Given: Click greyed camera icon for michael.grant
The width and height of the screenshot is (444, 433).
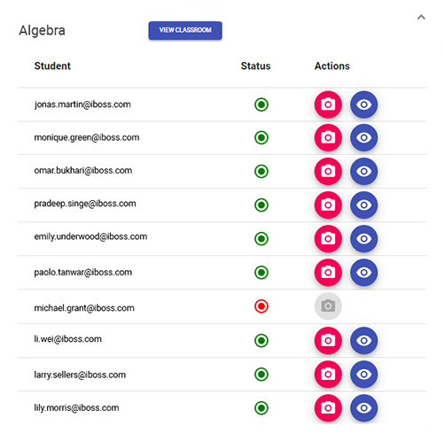Looking at the screenshot, I should coord(328,306).
